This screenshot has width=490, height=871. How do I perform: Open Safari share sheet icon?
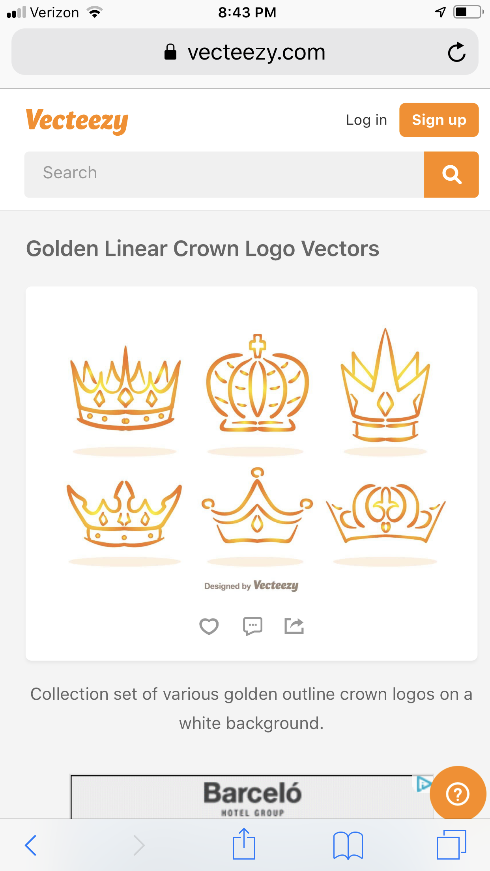point(244,843)
